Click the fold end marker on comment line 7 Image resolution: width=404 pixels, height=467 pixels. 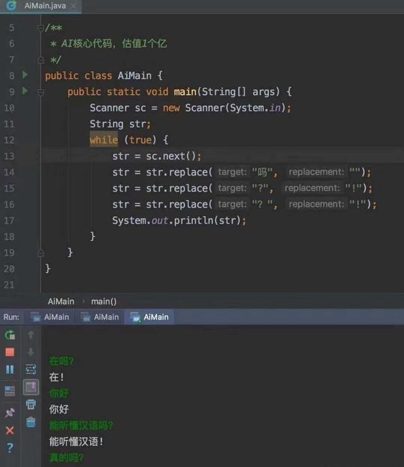coord(41,60)
